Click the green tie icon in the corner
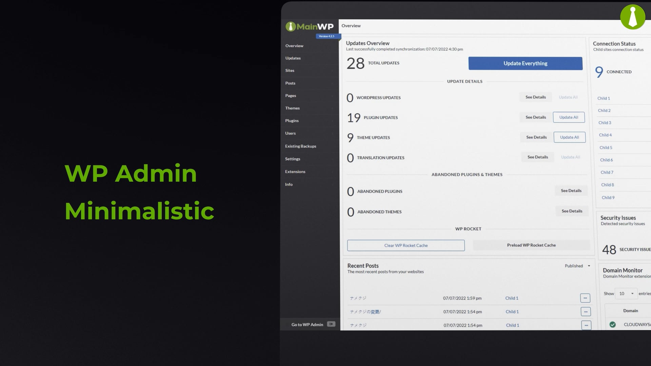 point(633,17)
